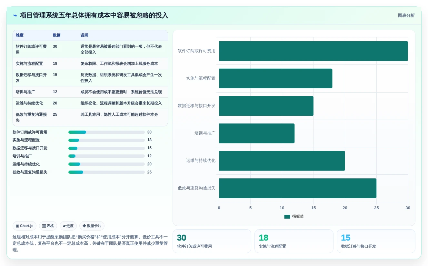Image resolution: width=428 pixels, height=266 pixels.
Task: Select the Chart.js tag chip
Action: click(25, 226)
